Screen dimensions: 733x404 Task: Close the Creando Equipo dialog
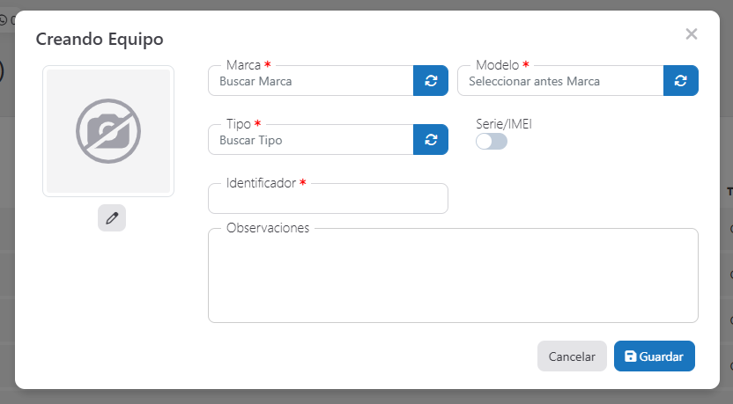point(692,34)
